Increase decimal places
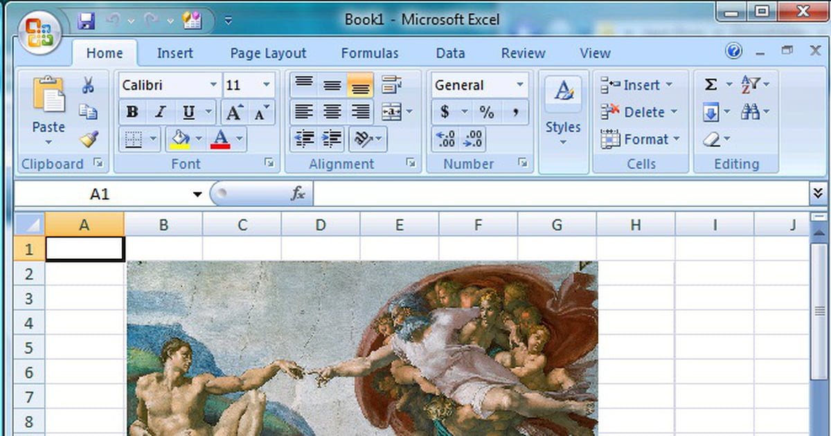Screen dimensions: 831x436 [x=445, y=139]
